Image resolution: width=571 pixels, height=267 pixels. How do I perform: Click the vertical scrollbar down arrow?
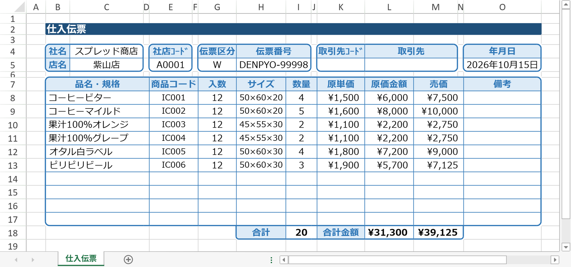coord(566,247)
